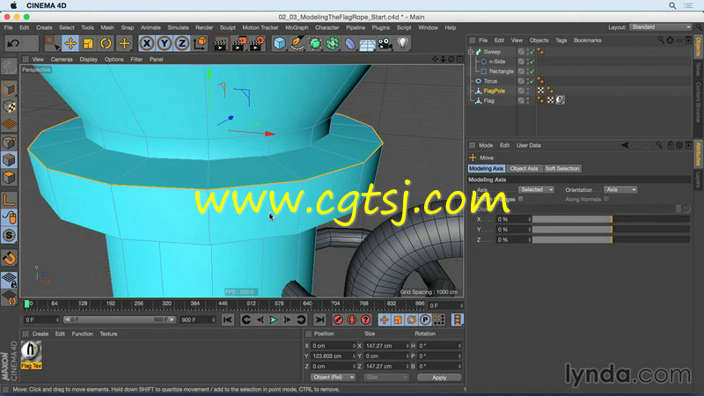The image size is (704, 396).
Task: Open Object Manager Tags menu
Action: [x=561, y=40]
